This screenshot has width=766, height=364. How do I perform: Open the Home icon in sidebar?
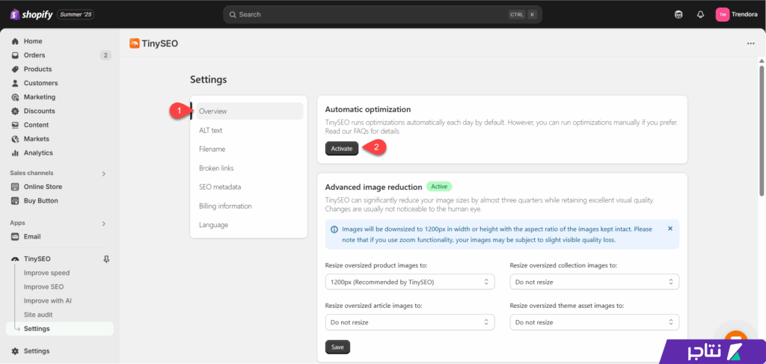[x=15, y=41]
